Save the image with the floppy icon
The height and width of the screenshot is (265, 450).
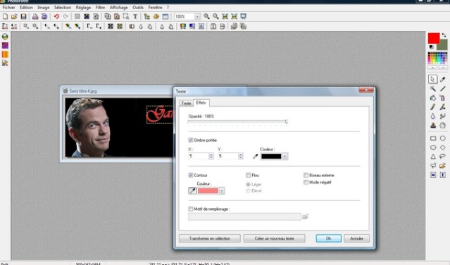23,17
